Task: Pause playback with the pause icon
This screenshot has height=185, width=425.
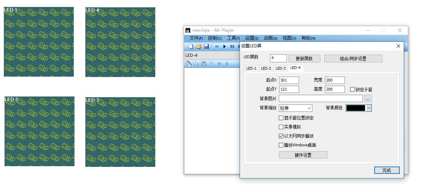Action: pyautogui.click(x=232, y=46)
